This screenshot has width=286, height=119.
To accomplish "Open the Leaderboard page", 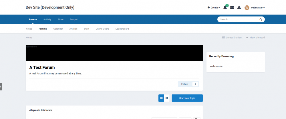I will click(122, 29).
